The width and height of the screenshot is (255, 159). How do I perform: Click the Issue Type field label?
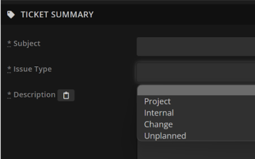[x=32, y=69]
